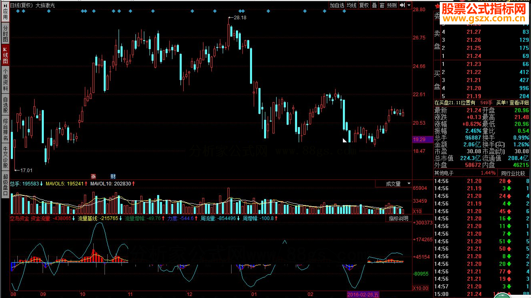Click the 涨 marker under the chart
Screen dimensions: 531x298
(x=93, y=176)
